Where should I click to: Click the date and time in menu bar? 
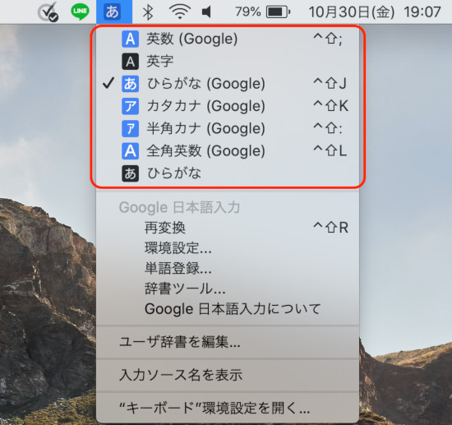[375, 12]
